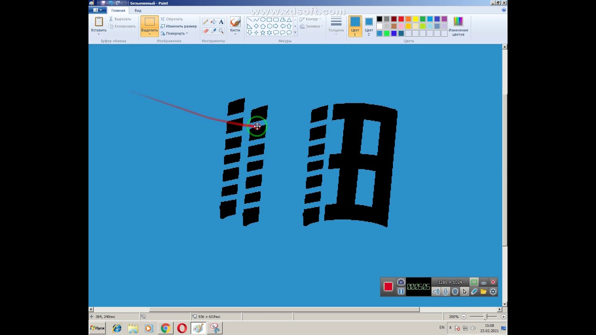Select the Text tool

coord(221,22)
